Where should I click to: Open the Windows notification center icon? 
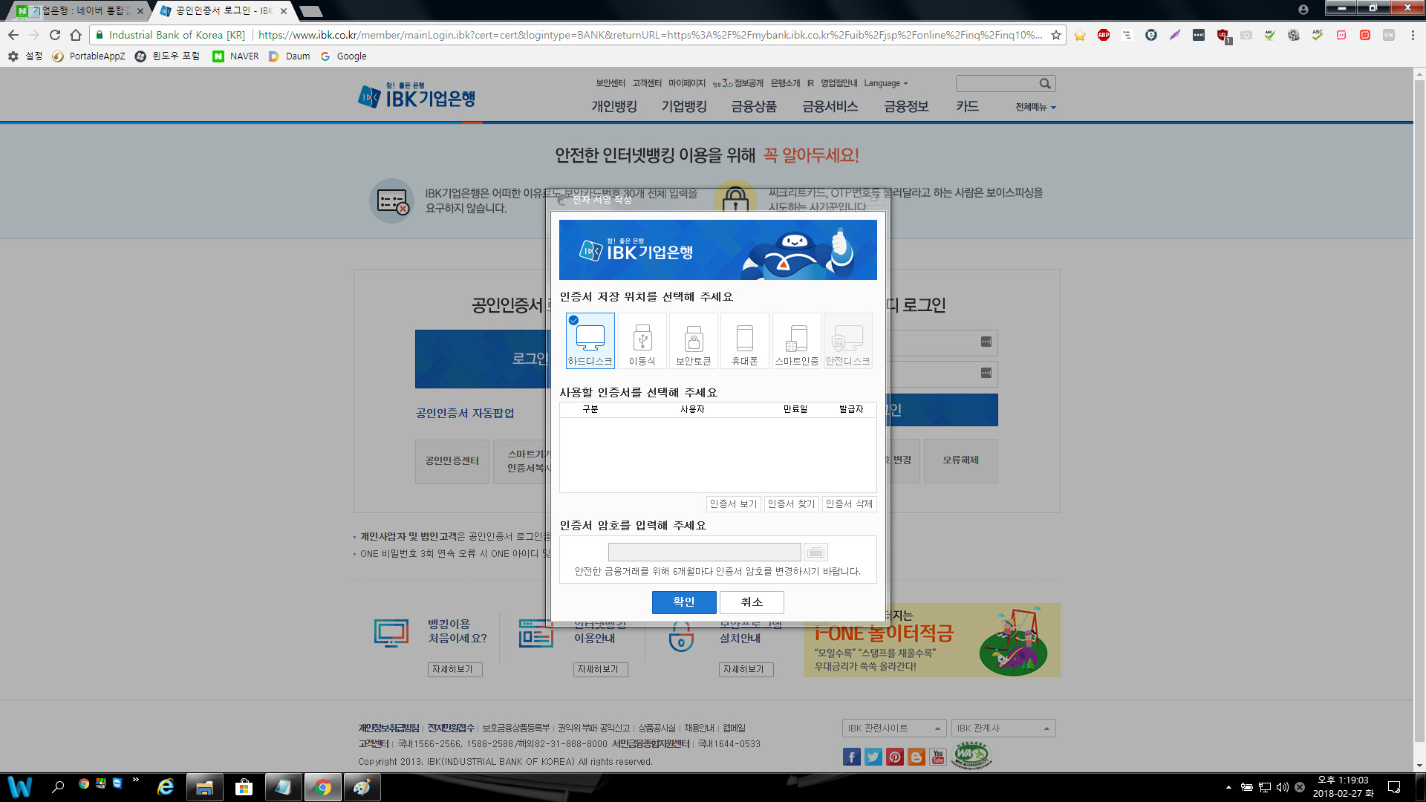pos(1394,787)
